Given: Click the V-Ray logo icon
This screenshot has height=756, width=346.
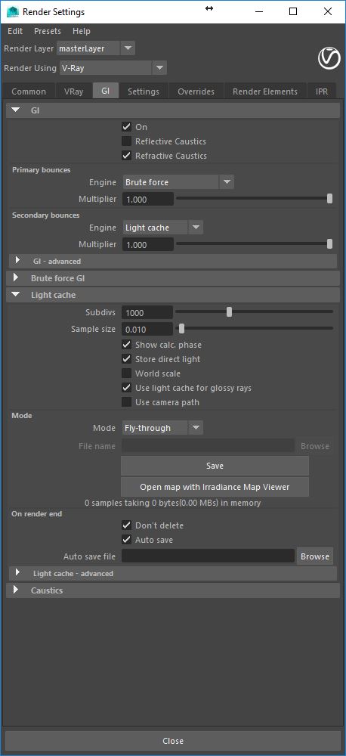Looking at the screenshot, I should coord(329,59).
